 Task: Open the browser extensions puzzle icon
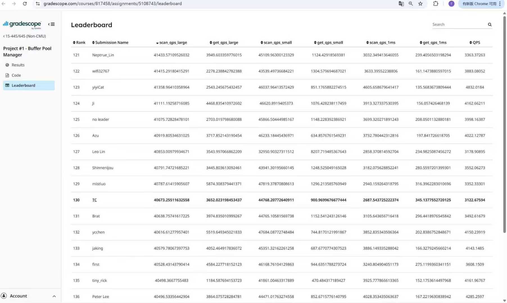point(436,4)
